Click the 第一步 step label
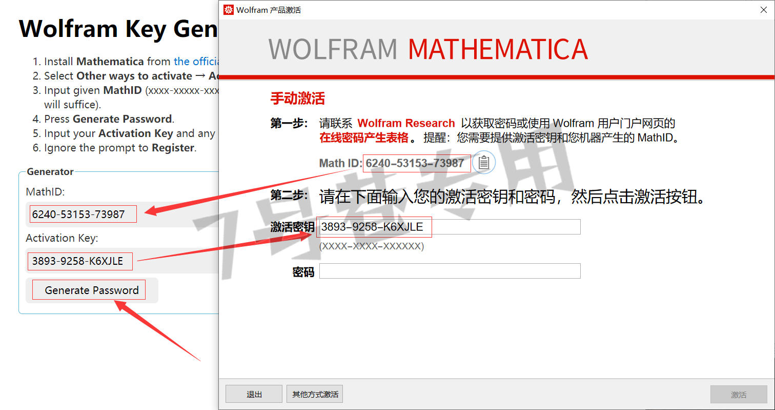The height and width of the screenshot is (410, 775). (x=289, y=123)
